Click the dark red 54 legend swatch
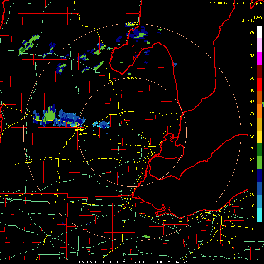Image resolution: width=264 pixels, height=264 pixels. pos(259,71)
